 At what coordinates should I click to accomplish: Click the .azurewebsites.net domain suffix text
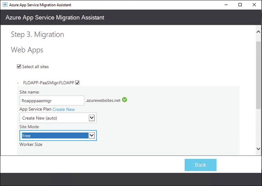103,100
